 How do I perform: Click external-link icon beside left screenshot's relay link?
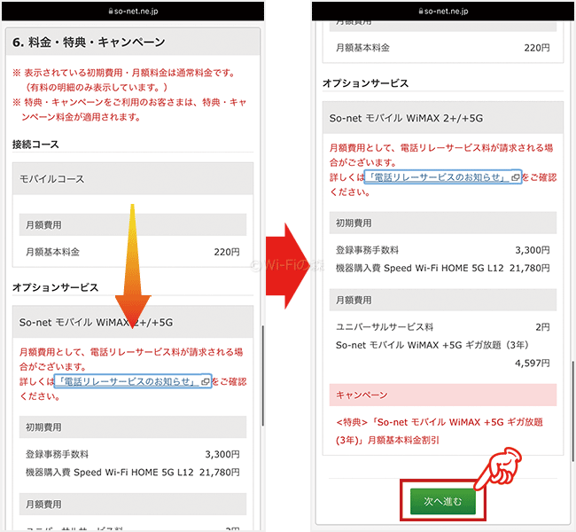tap(206, 382)
